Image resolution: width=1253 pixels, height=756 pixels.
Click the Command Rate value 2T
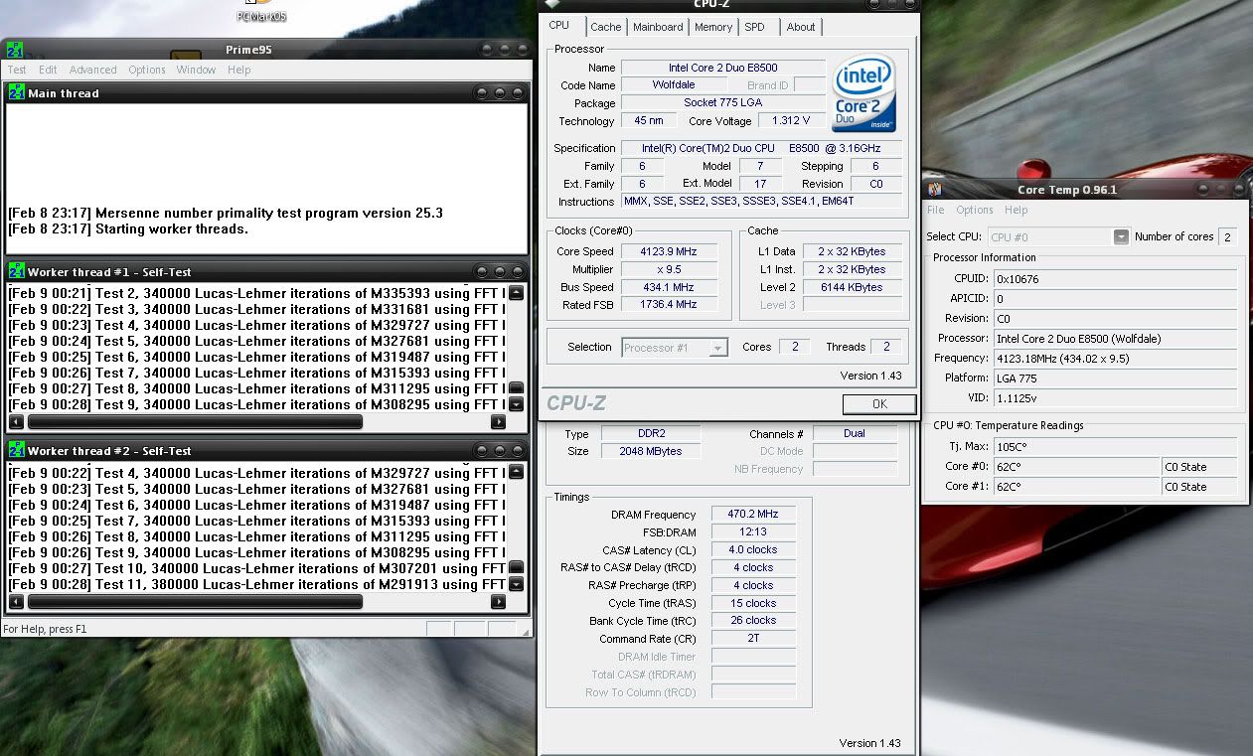[x=753, y=638]
